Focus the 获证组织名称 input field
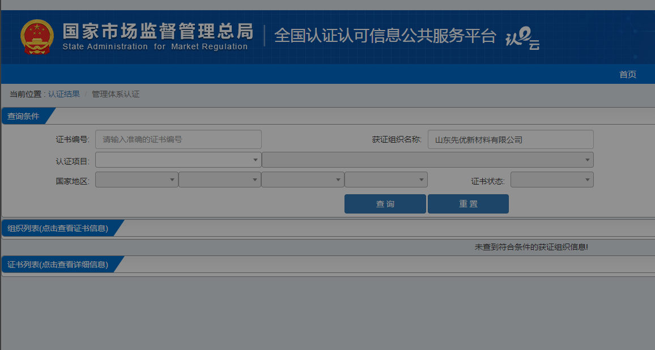Screen dimensions: 655x350 point(511,139)
